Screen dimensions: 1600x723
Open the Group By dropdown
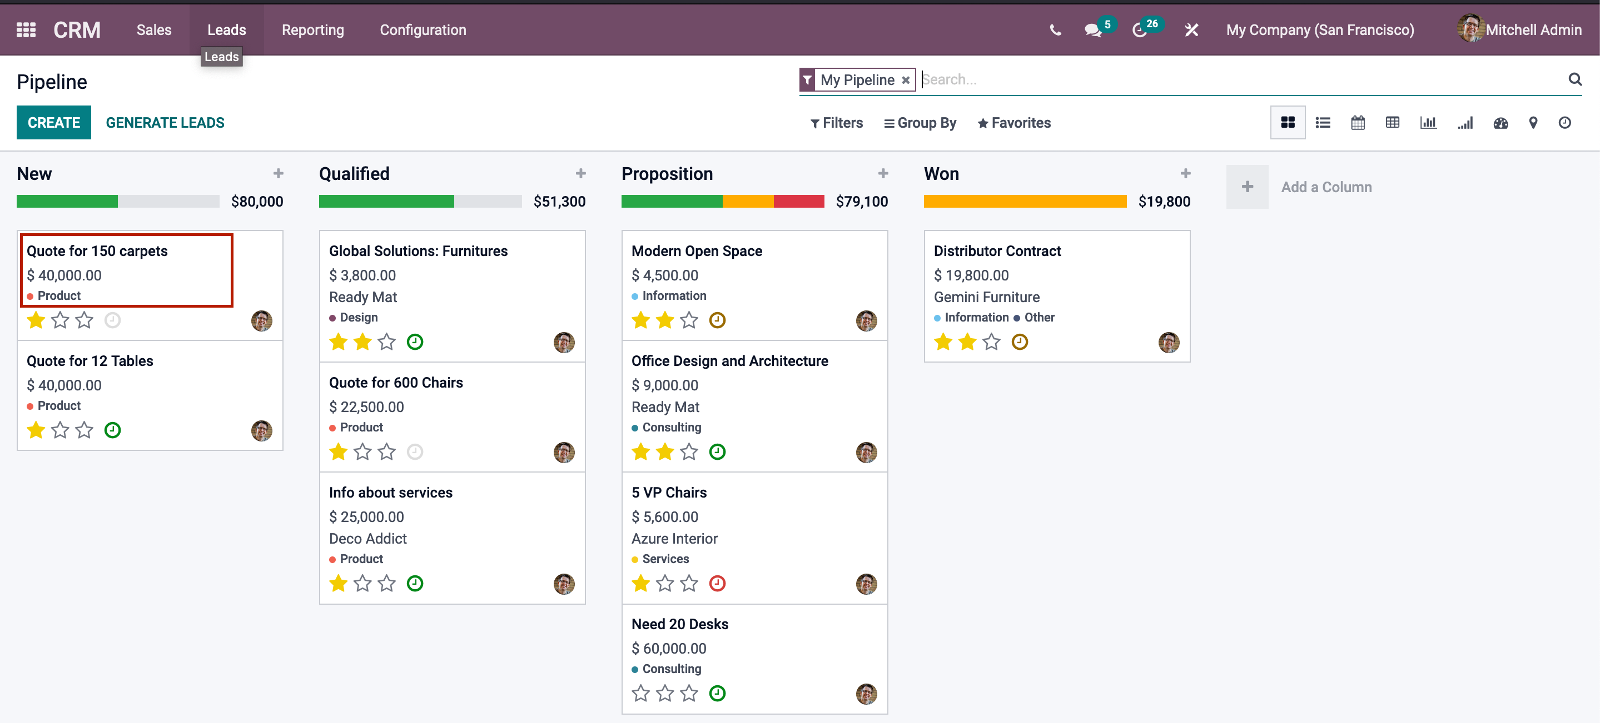tap(920, 123)
